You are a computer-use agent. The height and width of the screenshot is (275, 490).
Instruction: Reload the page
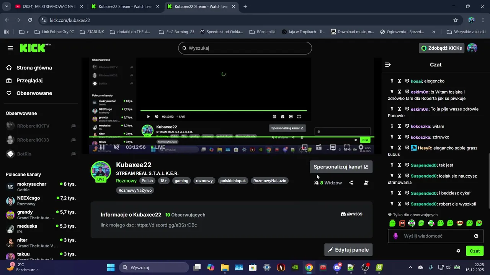30,20
